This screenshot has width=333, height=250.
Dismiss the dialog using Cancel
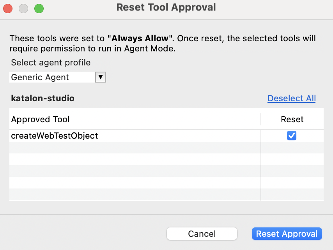click(202, 234)
